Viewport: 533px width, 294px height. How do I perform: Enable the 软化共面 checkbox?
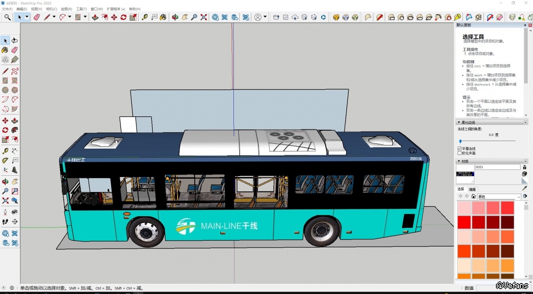click(x=460, y=153)
